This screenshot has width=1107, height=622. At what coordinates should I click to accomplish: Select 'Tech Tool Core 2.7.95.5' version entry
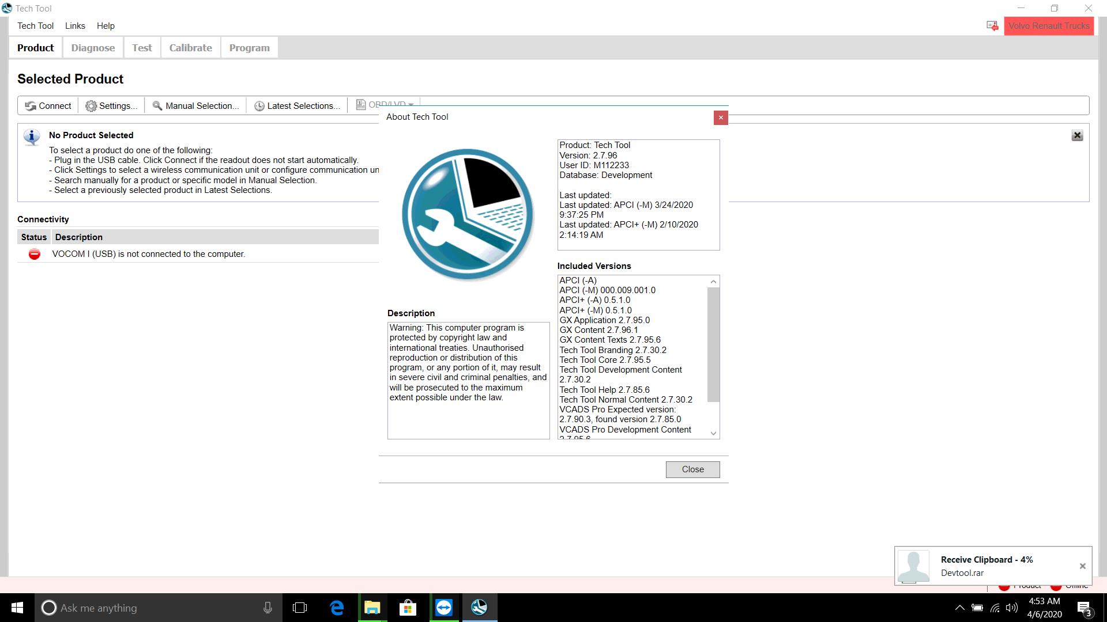coord(605,360)
